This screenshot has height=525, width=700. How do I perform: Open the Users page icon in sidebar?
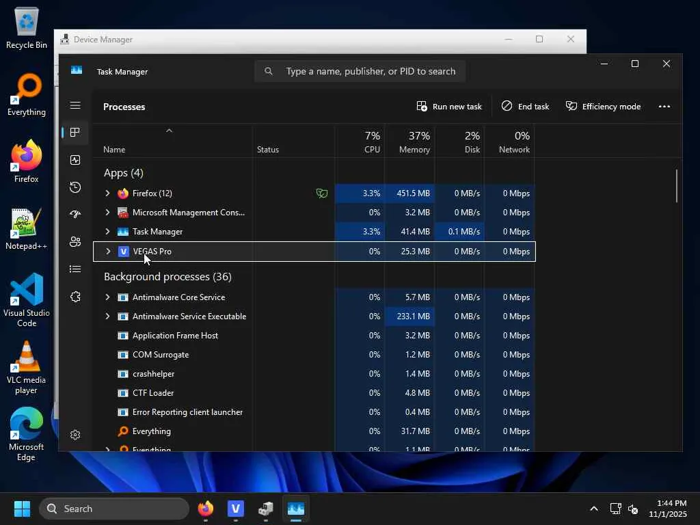point(75,241)
